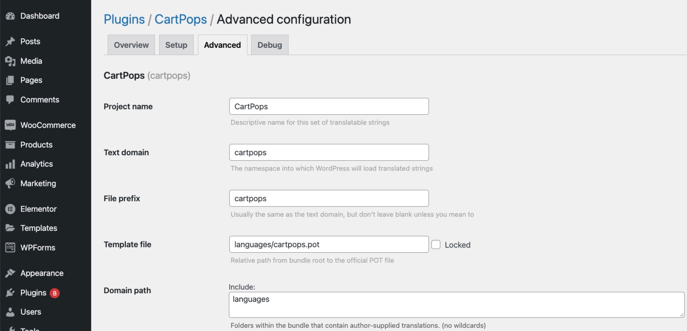This screenshot has width=687, height=331.
Task: Click the CartPops breadcrumb link
Action: pyautogui.click(x=181, y=19)
